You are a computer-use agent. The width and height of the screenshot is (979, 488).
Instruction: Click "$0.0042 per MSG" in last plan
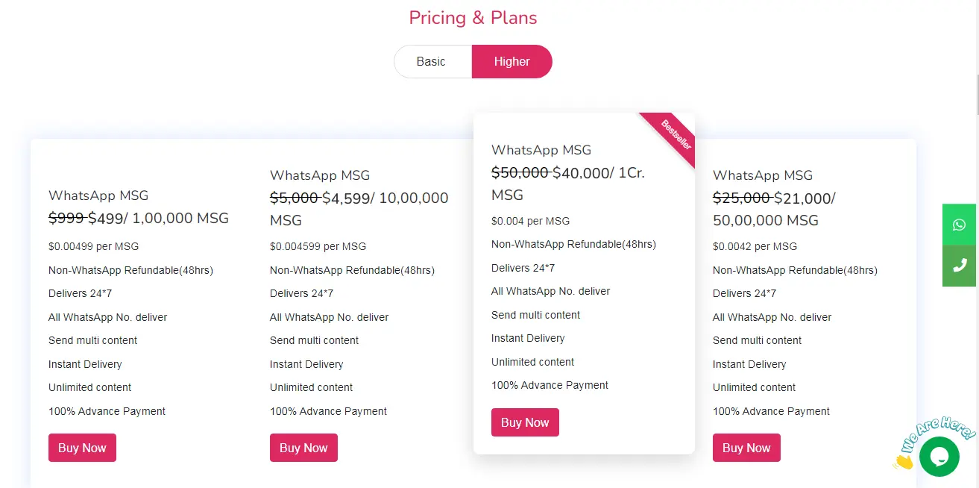[755, 246]
